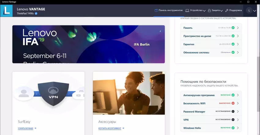Click the green status icon next to Память

[x=233, y=28]
